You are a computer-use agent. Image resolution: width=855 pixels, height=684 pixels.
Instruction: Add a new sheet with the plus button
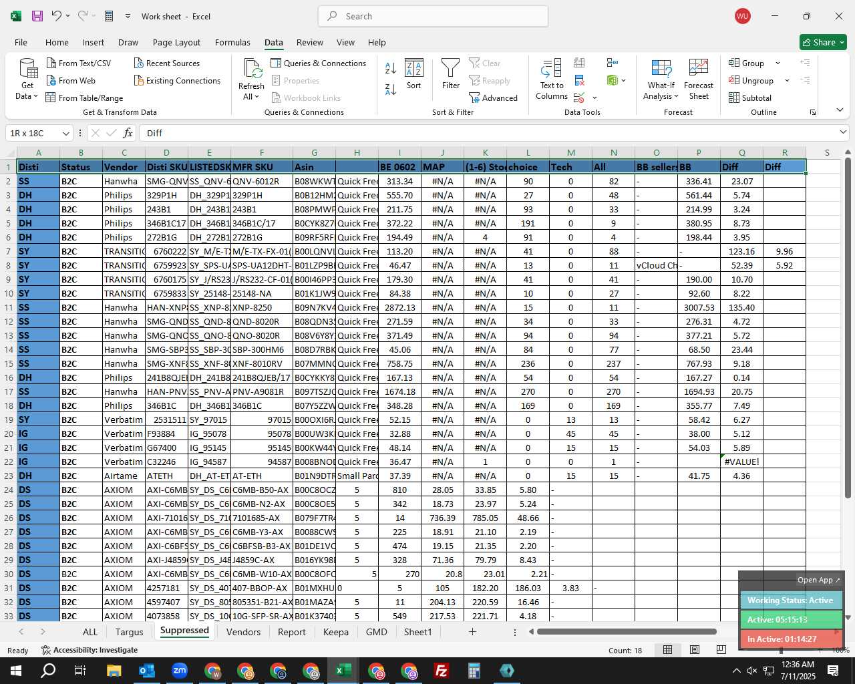coord(472,632)
